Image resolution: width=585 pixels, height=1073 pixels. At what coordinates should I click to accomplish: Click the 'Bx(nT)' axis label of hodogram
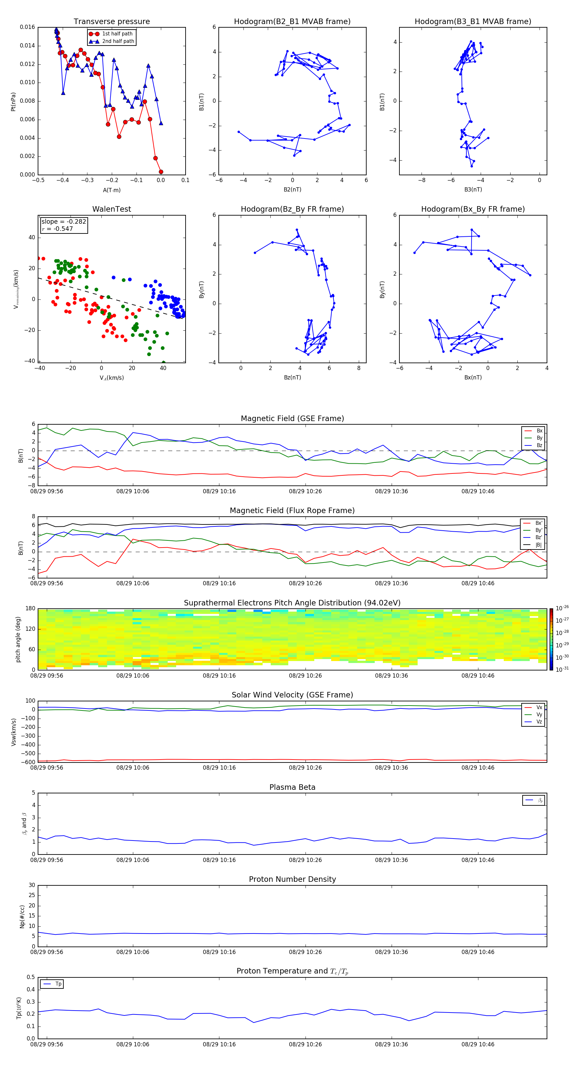[x=473, y=378]
